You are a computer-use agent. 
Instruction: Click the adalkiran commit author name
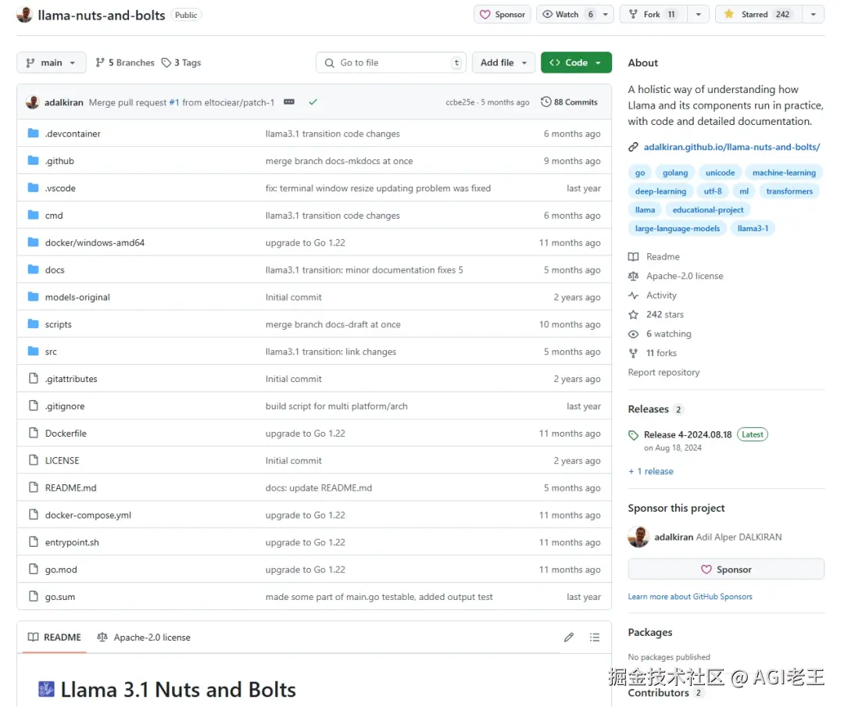click(63, 102)
